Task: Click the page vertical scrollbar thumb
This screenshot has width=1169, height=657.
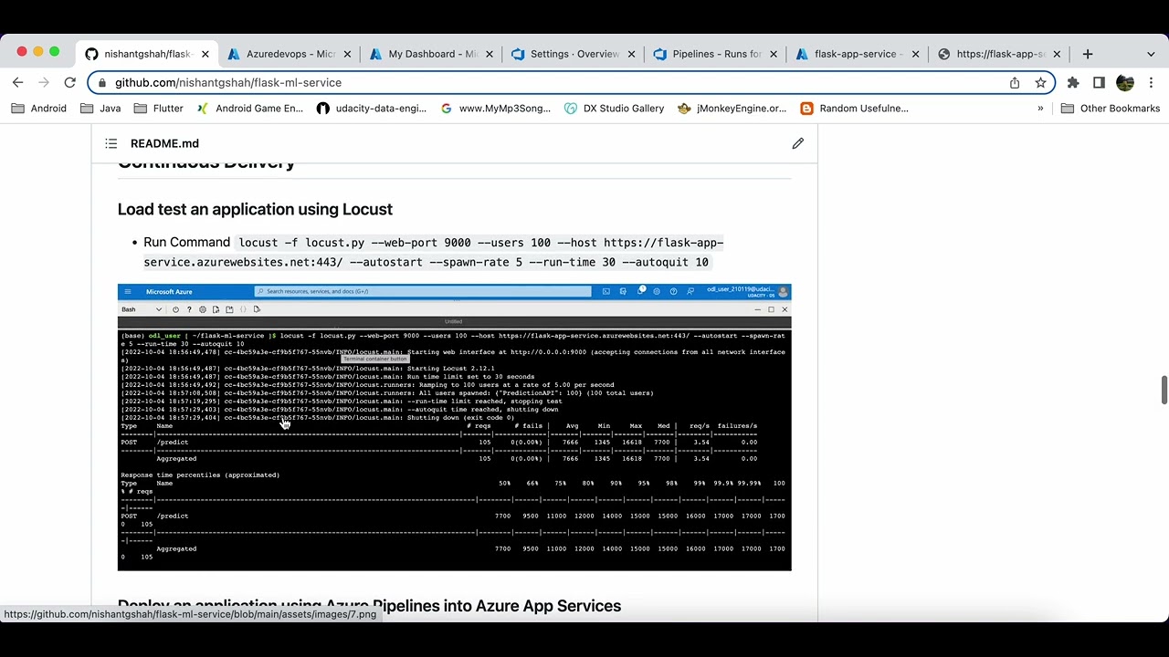Action: pyautogui.click(x=1164, y=389)
